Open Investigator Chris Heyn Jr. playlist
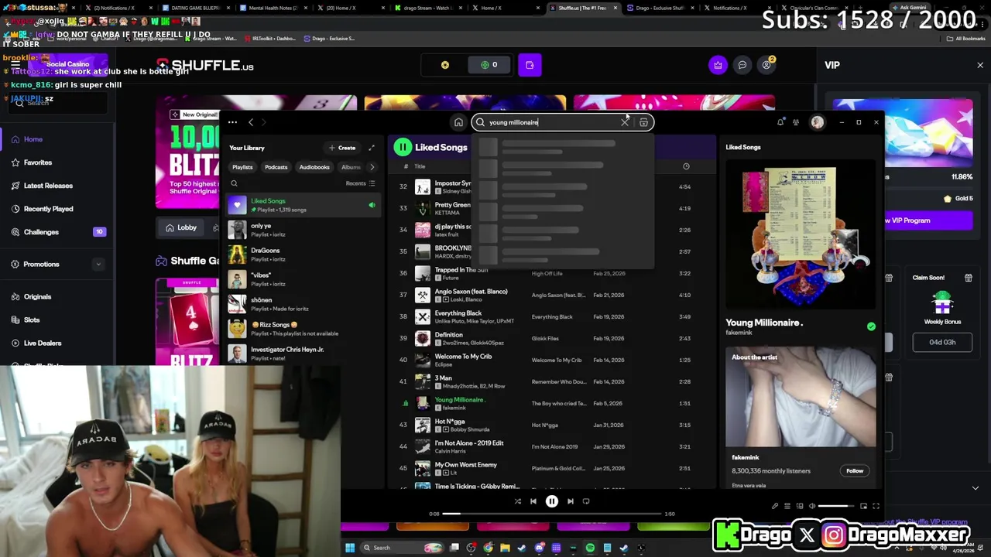The height and width of the screenshot is (557, 991). point(304,354)
